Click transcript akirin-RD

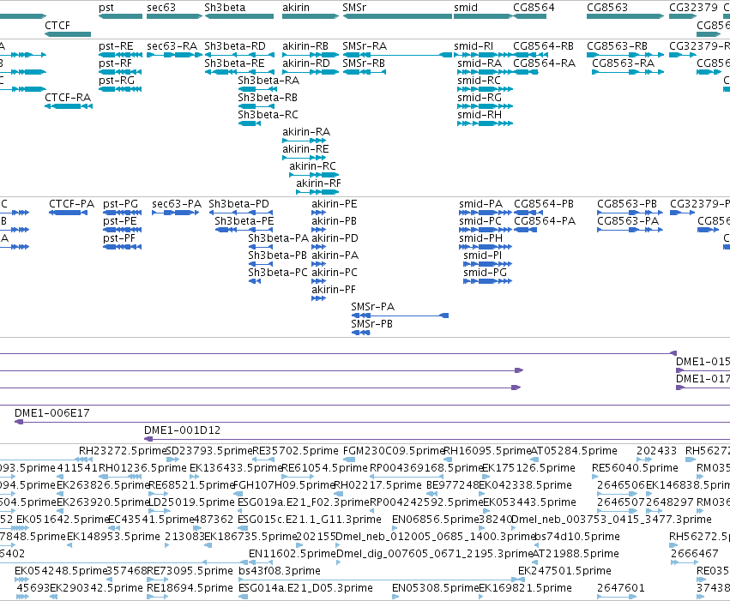(311, 72)
